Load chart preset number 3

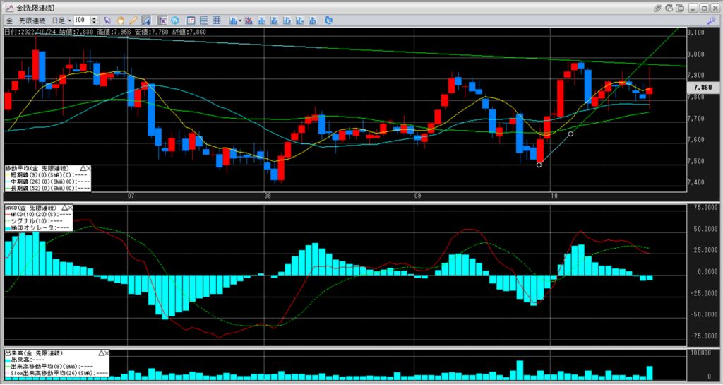(287, 20)
